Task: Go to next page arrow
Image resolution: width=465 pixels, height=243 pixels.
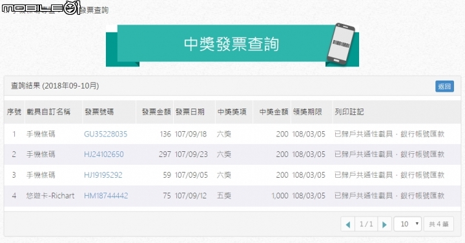Action: click(384, 224)
